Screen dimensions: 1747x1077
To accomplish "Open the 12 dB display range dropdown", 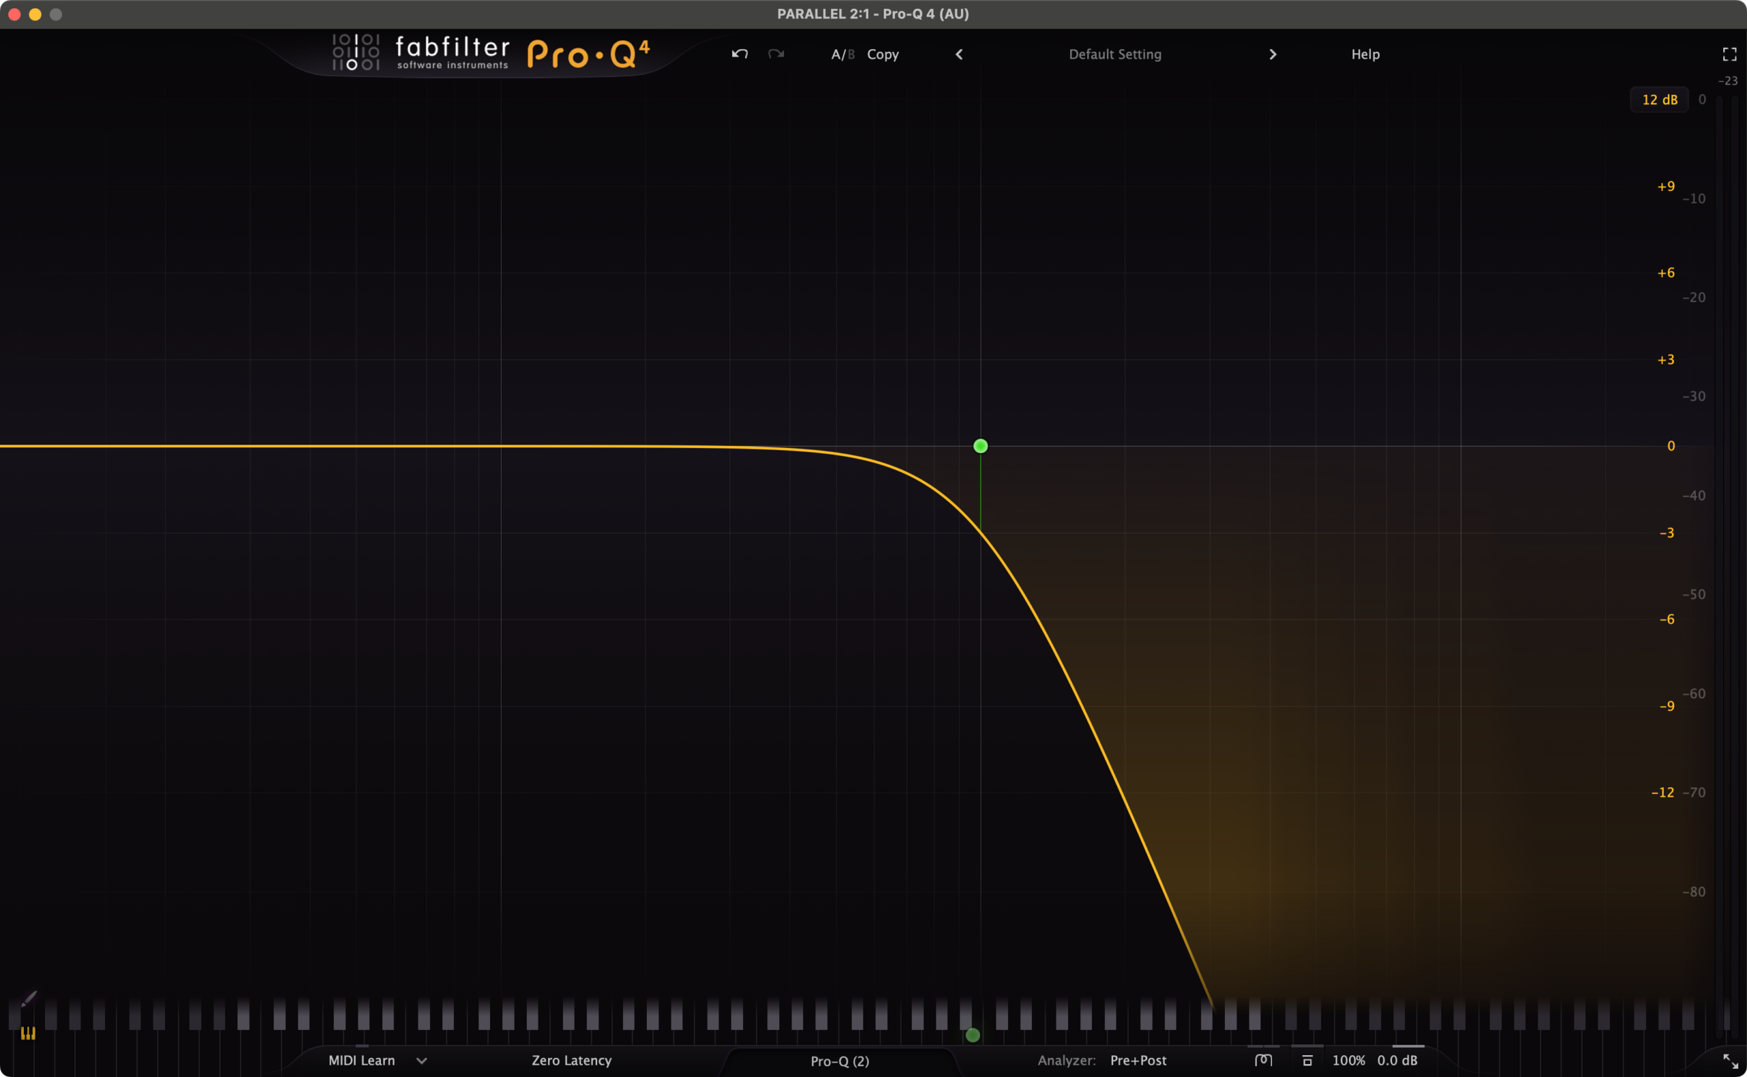I will (x=1660, y=100).
